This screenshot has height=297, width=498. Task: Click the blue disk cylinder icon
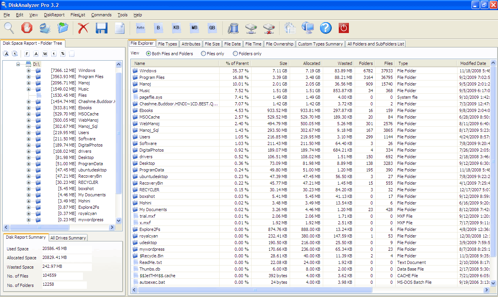pyautogui.click(x=233, y=28)
